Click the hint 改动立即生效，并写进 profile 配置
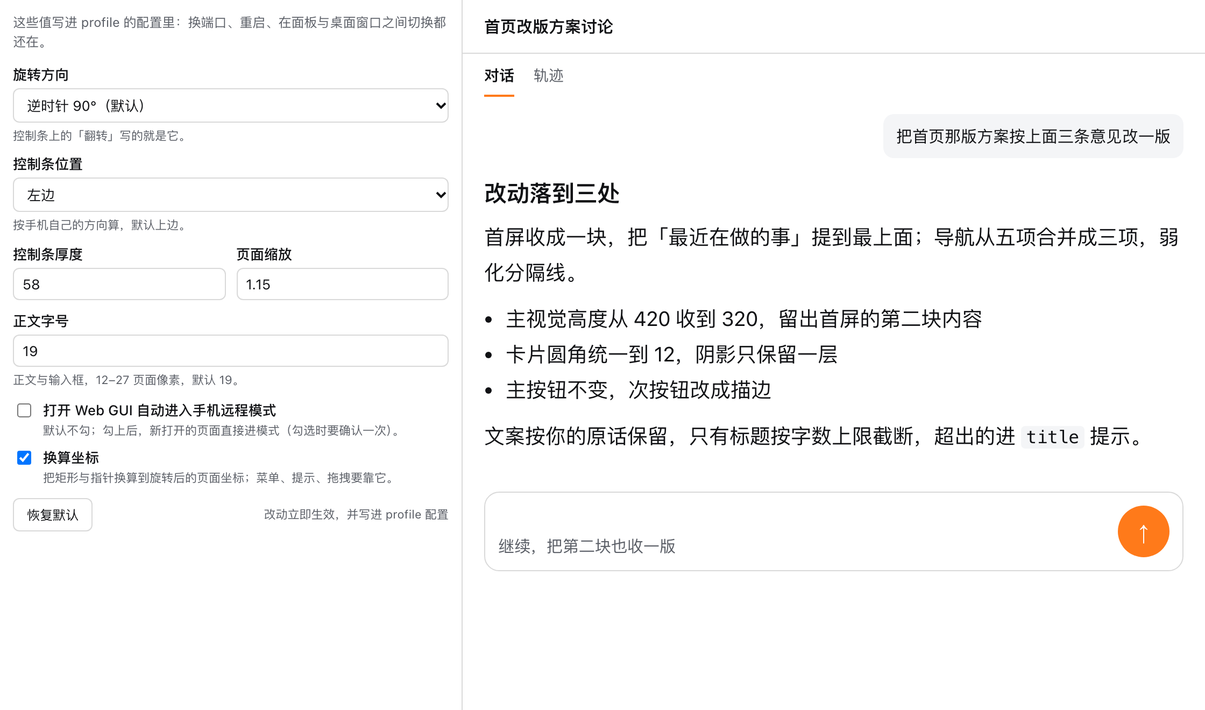The image size is (1205, 710). pyautogui.click(x=356, y=515)
